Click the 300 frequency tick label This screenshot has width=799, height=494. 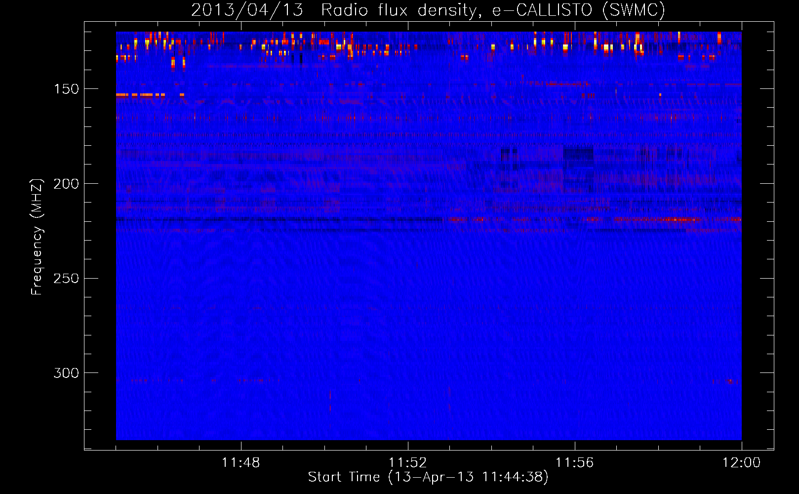(x=66, y=373)
